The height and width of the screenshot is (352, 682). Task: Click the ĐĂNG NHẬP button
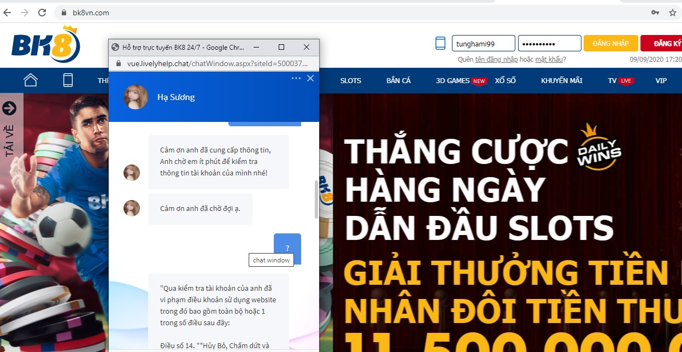pos(610,43)
